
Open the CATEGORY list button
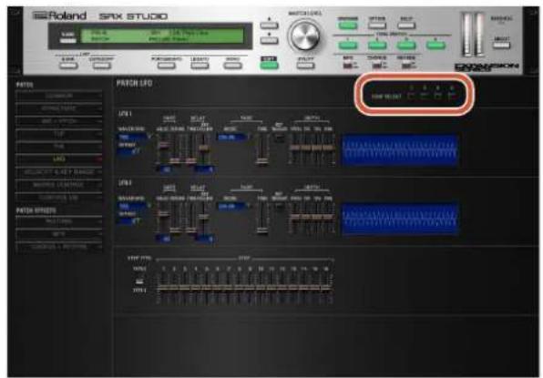tap(101, 65)
